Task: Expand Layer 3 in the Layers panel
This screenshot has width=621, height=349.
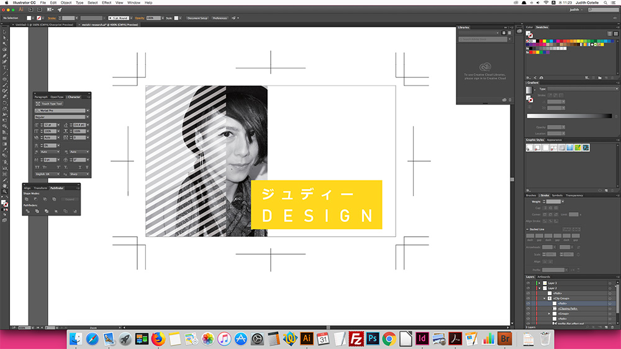Action: tap(538, 283)
